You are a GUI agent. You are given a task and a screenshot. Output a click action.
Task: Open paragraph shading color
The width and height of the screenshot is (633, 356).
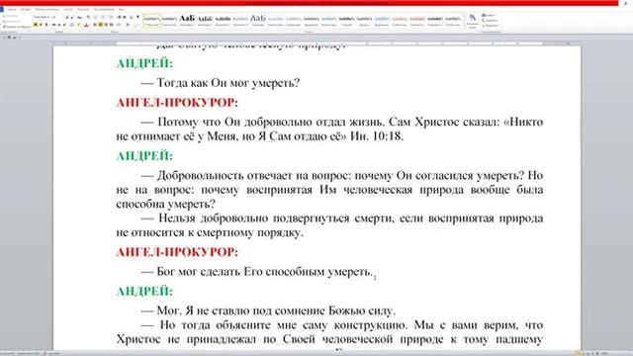pos(128,25)
